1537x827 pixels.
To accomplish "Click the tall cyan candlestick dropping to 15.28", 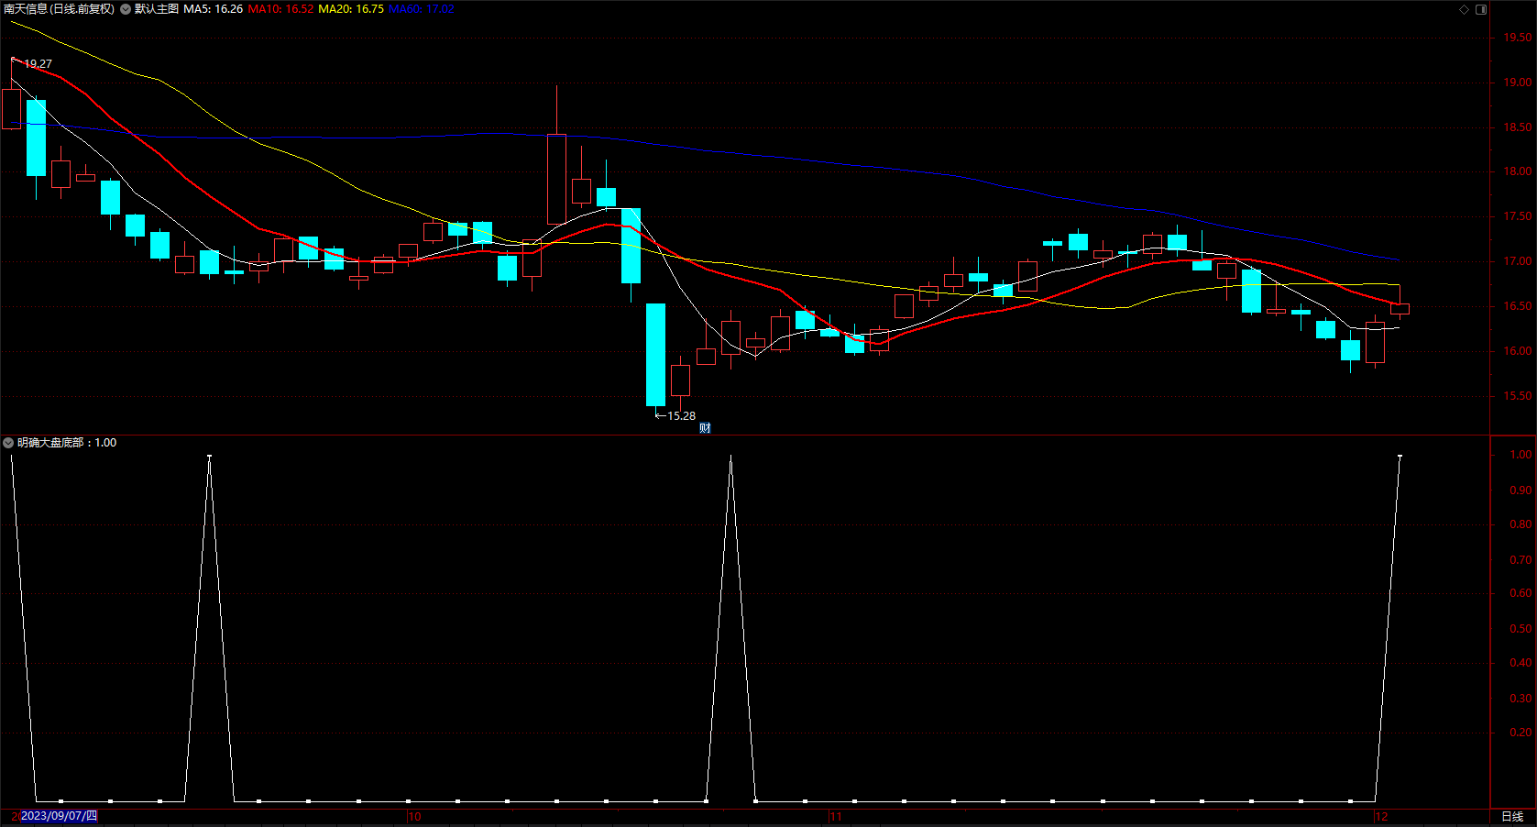I will tap(655, 355).
